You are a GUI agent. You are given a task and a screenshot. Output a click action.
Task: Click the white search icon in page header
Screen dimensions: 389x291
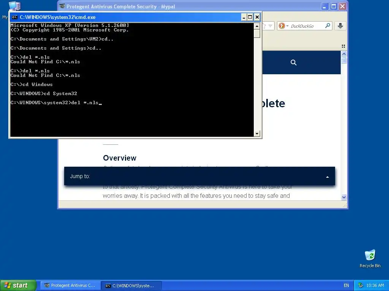point(294,63)
